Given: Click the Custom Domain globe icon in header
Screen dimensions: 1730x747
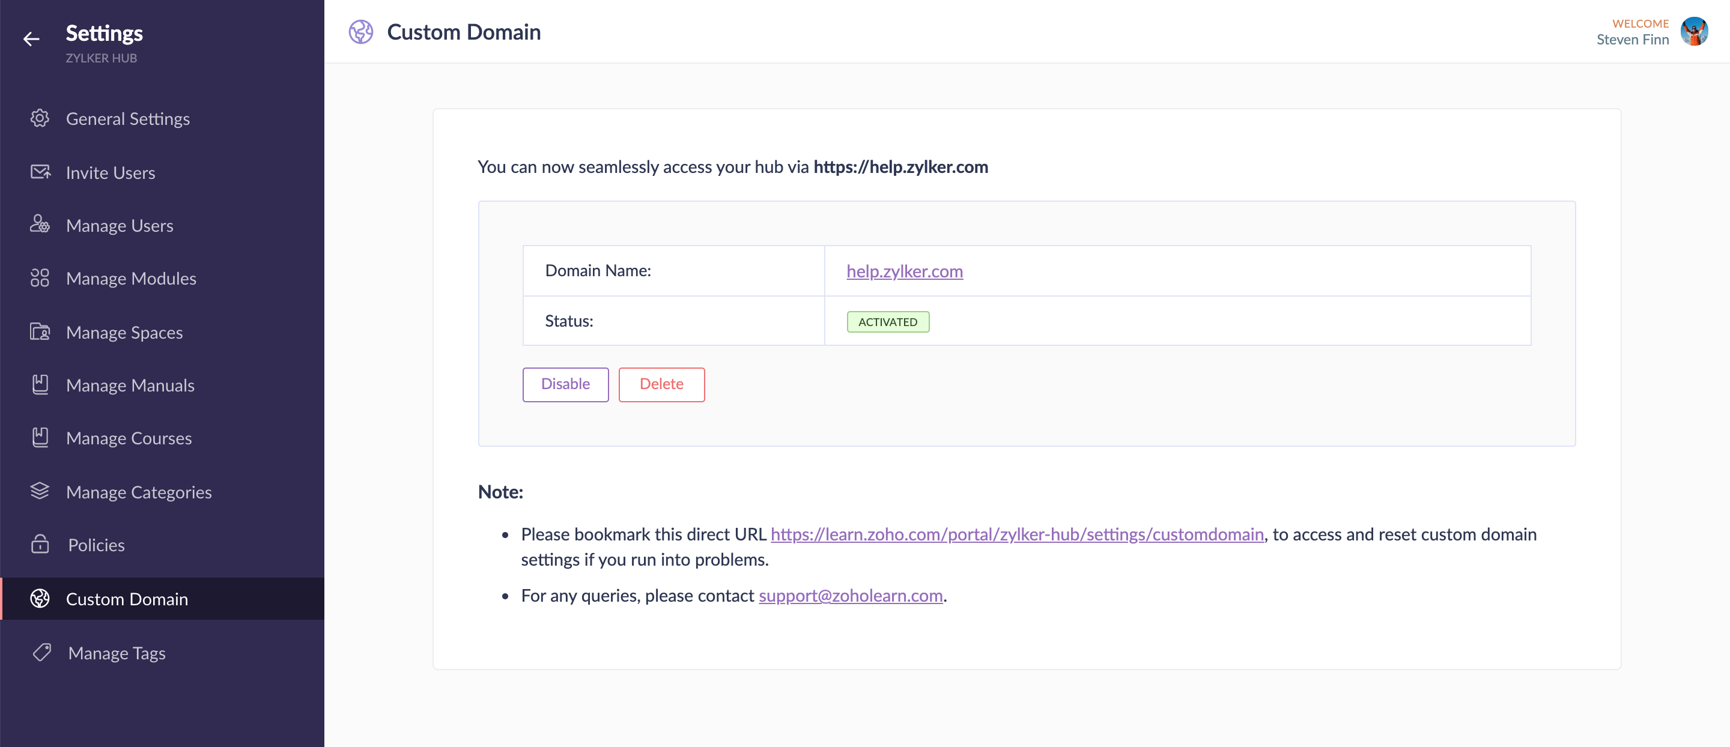Looking at the screenshot, I should (360, 32).
